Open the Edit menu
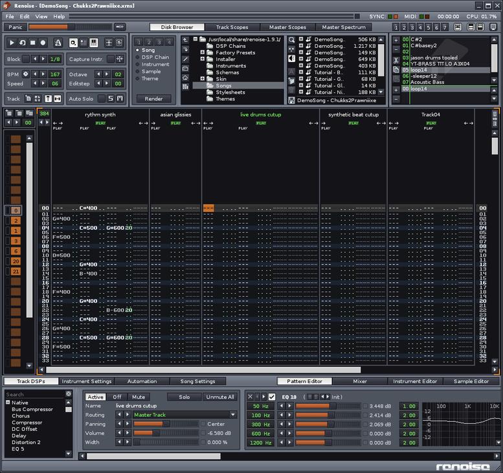Screen dimensions: 503x473 pos(25,16)
